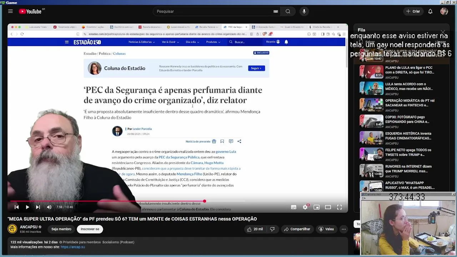Click the Notícia de presente gift link
The image size is (457, 257).
click(x=201, y=141)
